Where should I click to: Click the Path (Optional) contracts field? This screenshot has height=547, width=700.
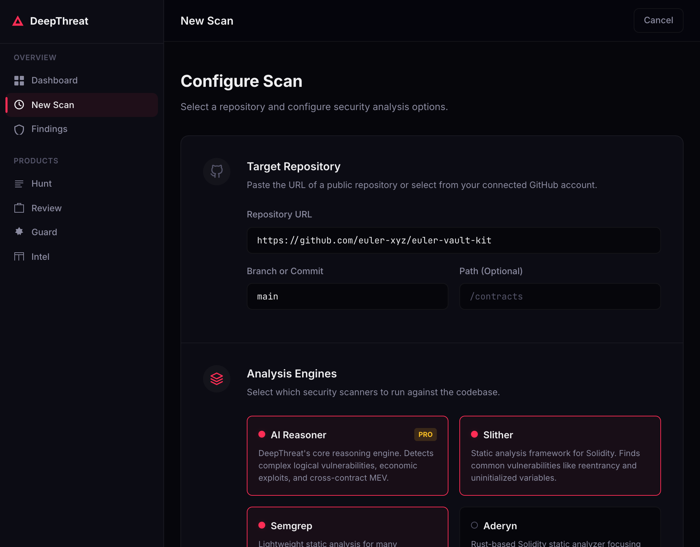560,296
